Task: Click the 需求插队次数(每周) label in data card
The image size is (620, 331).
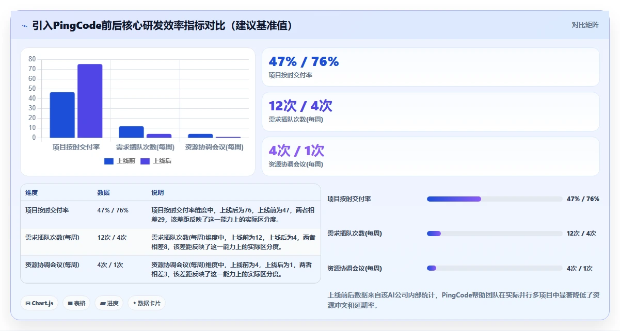Action: (296, 120)
